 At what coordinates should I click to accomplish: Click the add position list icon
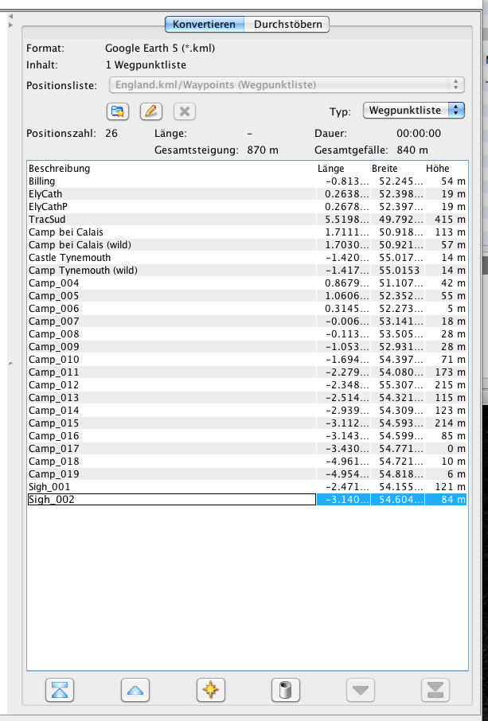click(118, 111)
